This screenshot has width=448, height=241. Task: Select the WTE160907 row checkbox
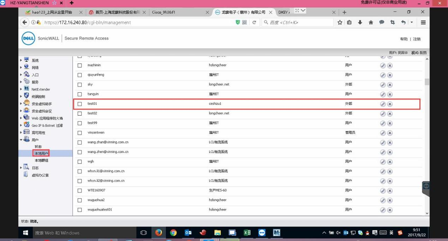80,191
